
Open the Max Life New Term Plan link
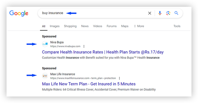coord(89,84)
